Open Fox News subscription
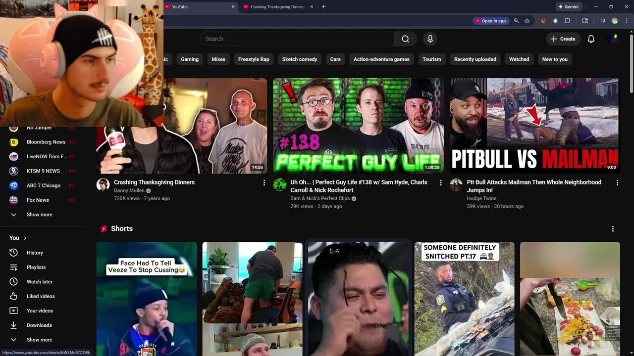This screenshot has width=634, height=356. coord(44,200)
